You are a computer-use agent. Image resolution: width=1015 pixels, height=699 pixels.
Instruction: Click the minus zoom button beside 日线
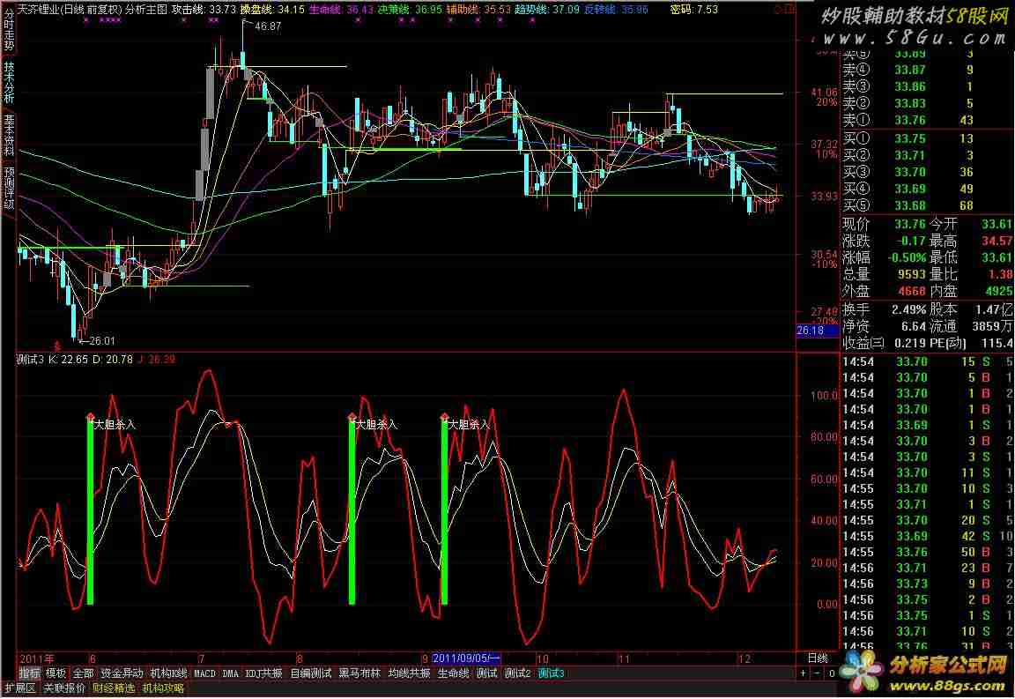point(817,673)
